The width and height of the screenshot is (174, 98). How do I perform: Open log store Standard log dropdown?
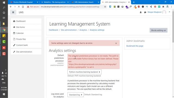[x=76, y=95]
